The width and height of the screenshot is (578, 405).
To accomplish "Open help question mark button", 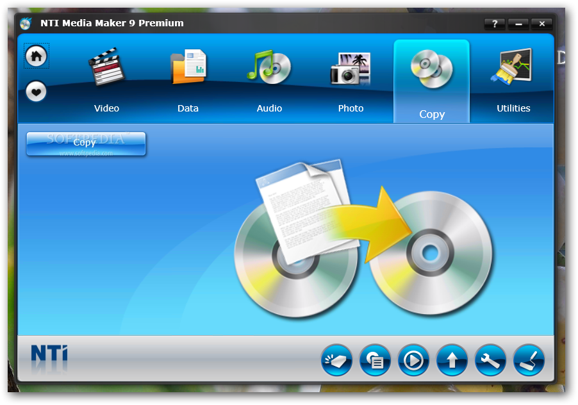I will pos(495,24).
